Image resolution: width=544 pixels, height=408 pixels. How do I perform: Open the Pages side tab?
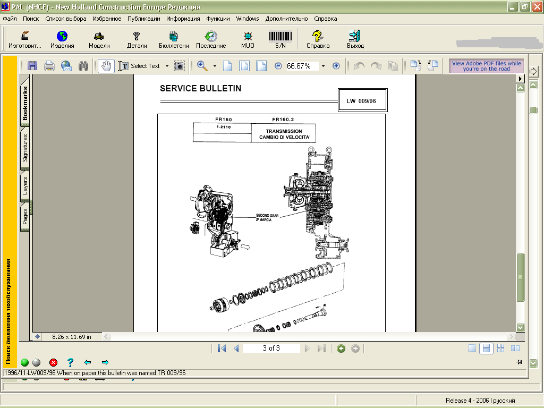pos(25,217)
